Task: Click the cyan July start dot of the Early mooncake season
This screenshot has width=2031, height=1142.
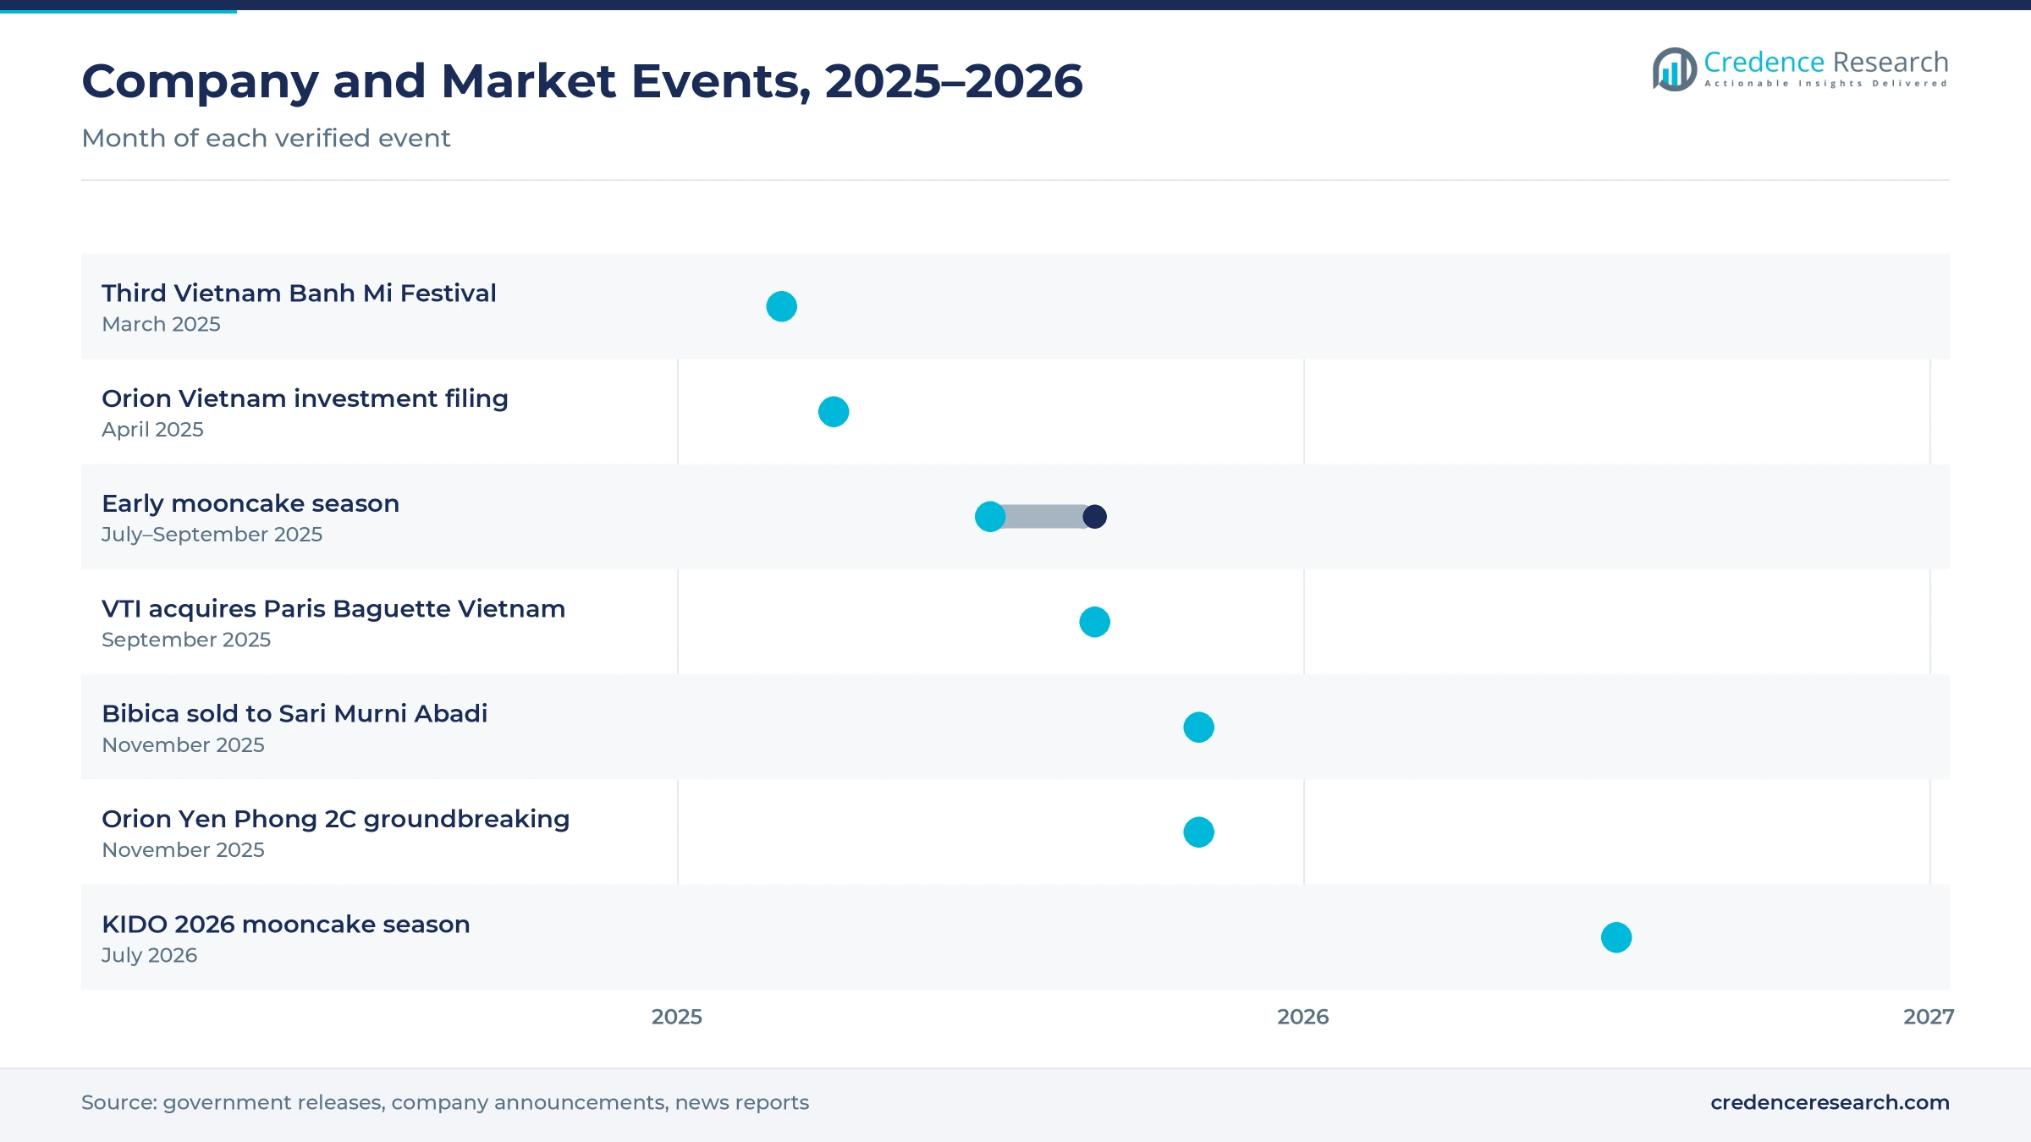Action: (990, 517)
